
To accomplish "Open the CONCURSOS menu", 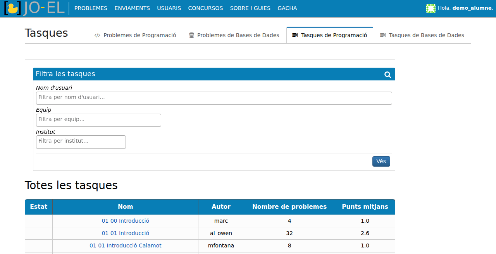I will pyautogui.click(x=205, y=8).
